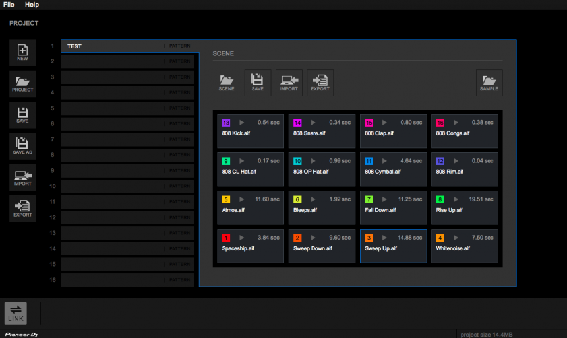Export the scene with the scene EXPORT button
Screen dimensions: 567x338
point(320,83)
